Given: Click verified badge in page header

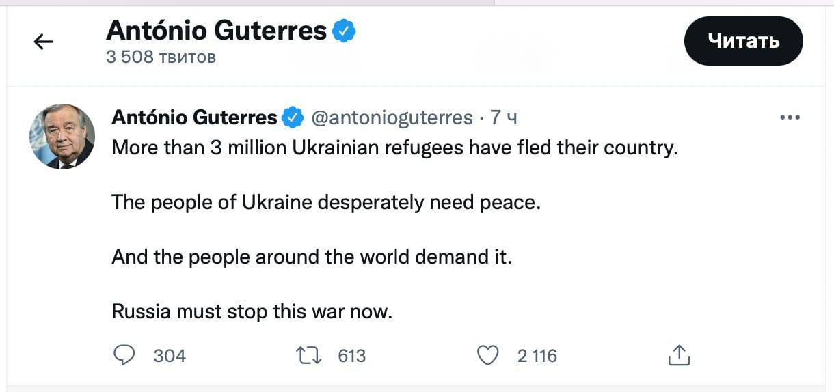Looking at the screenshot, I should (x=344, y=31).
